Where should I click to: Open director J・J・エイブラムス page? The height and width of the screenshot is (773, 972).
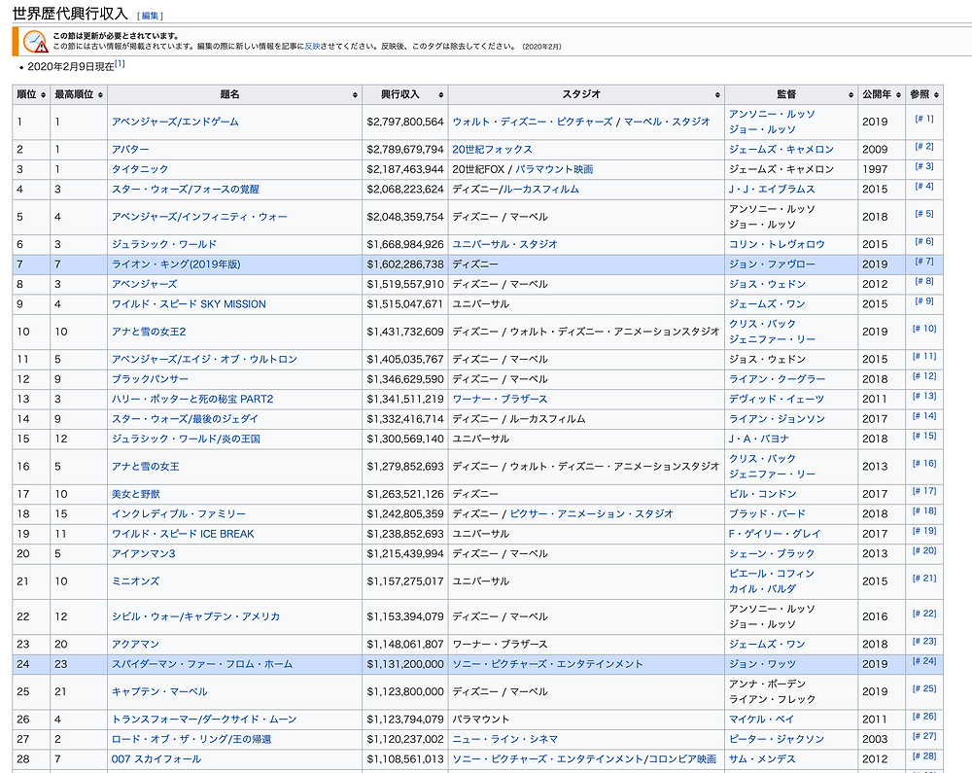[x=772, y=189]
